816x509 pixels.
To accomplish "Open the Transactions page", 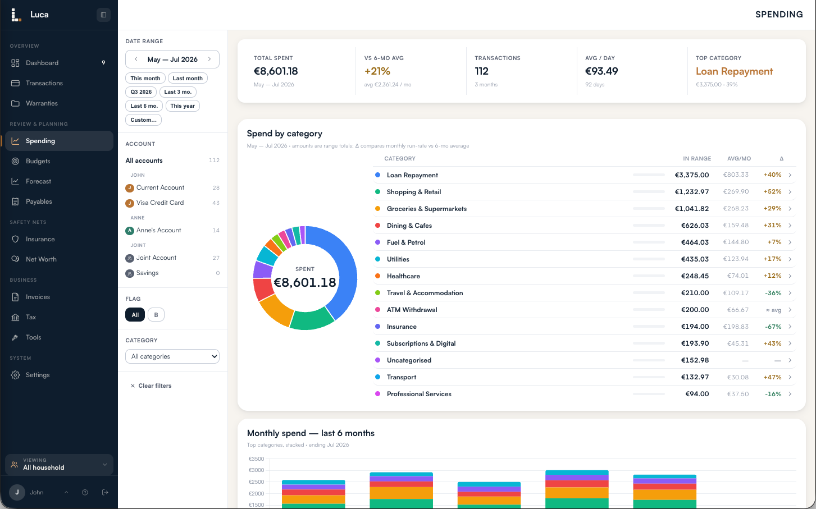I will (x=59, y=83).
